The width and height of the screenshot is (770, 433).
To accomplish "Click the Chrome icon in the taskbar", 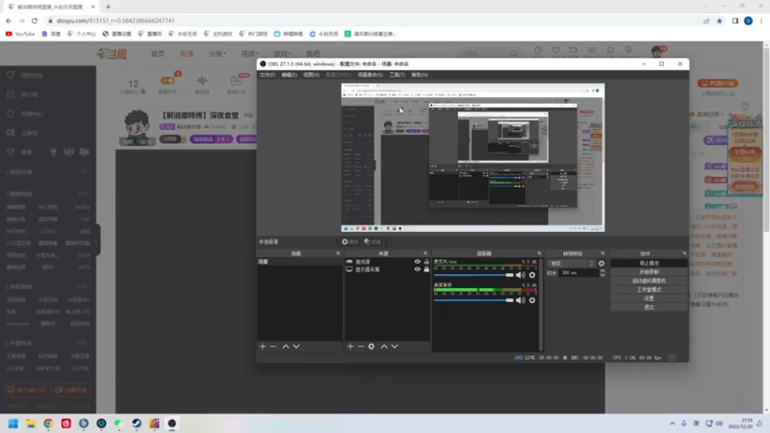I will pyautogui.click(x=48, y=423).
